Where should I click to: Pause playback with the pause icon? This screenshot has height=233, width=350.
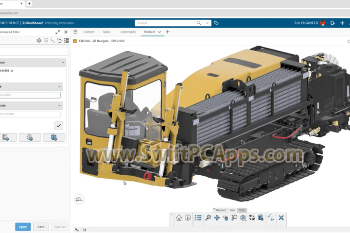click(85, 230)
